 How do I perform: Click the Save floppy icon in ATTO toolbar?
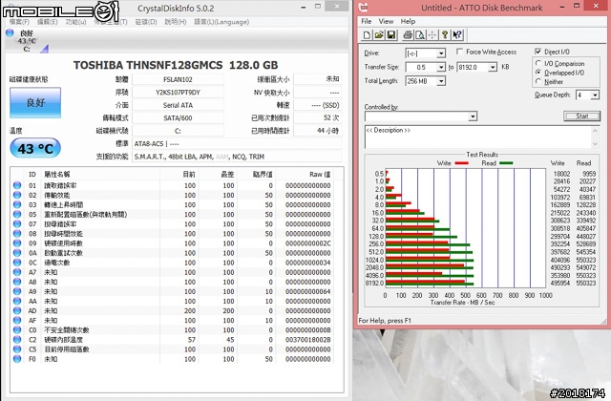[391, 35]
